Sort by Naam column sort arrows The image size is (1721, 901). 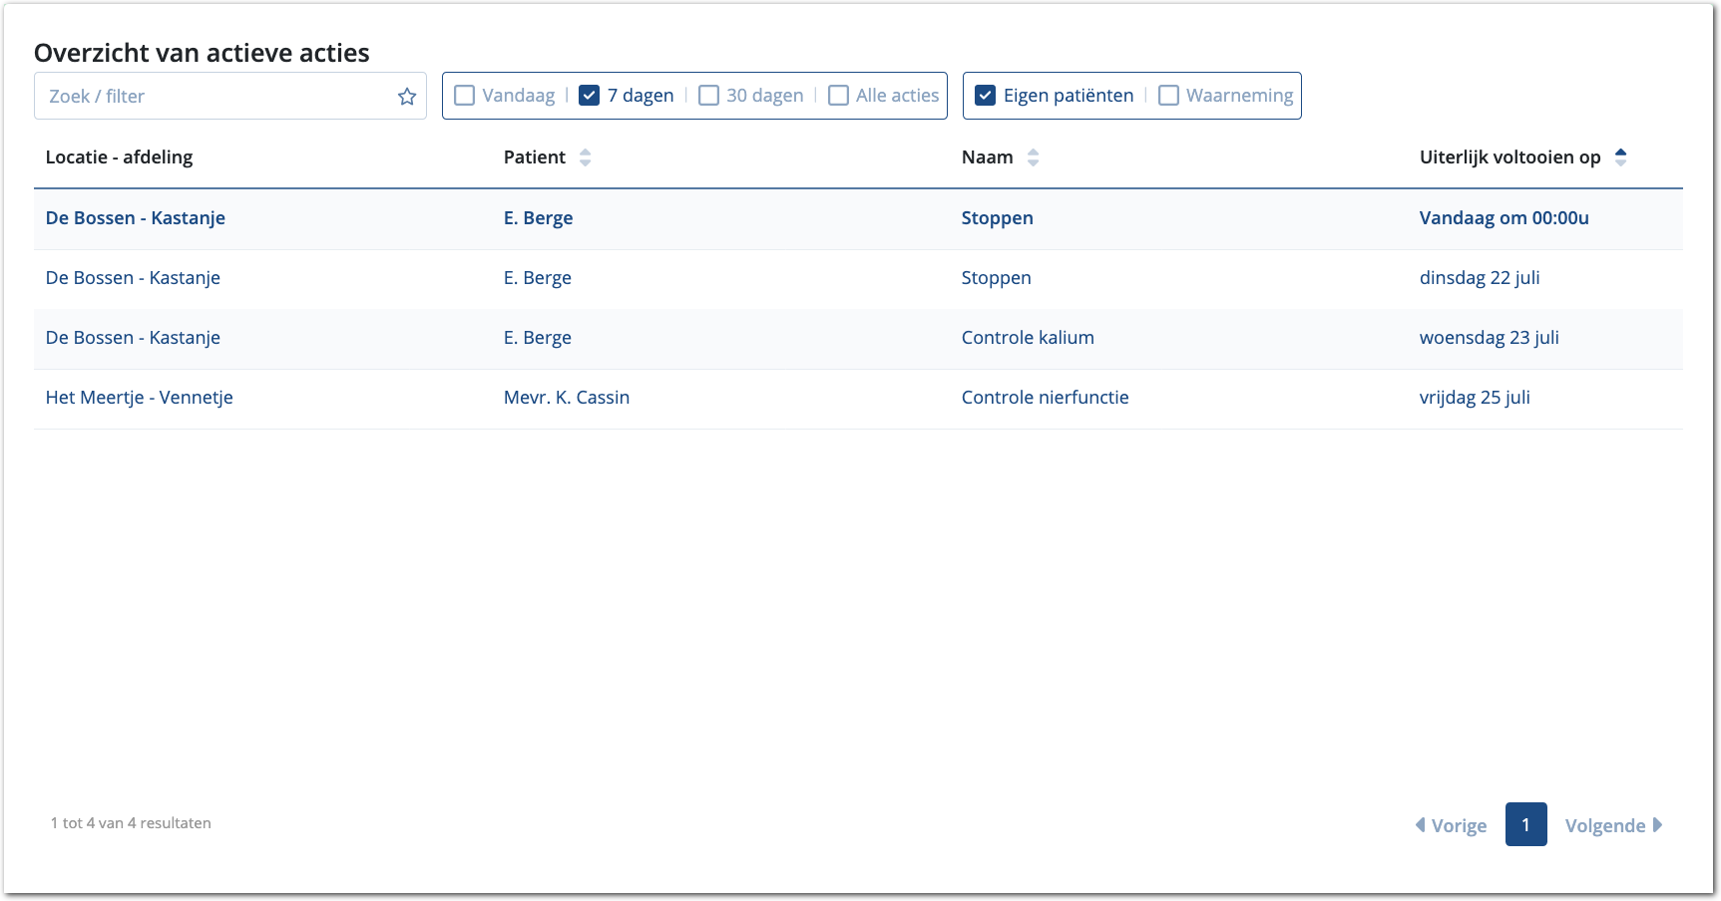click(1033, 157)
